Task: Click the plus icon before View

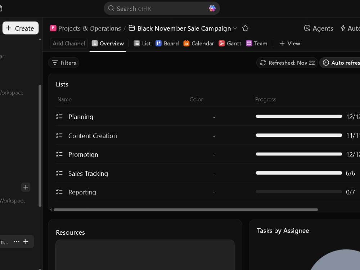Action: click(282, 44)
